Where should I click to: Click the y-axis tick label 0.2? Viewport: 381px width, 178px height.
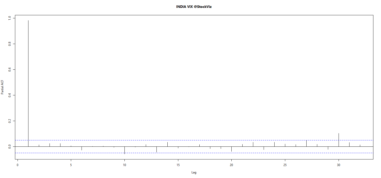[x=9, y=121]
